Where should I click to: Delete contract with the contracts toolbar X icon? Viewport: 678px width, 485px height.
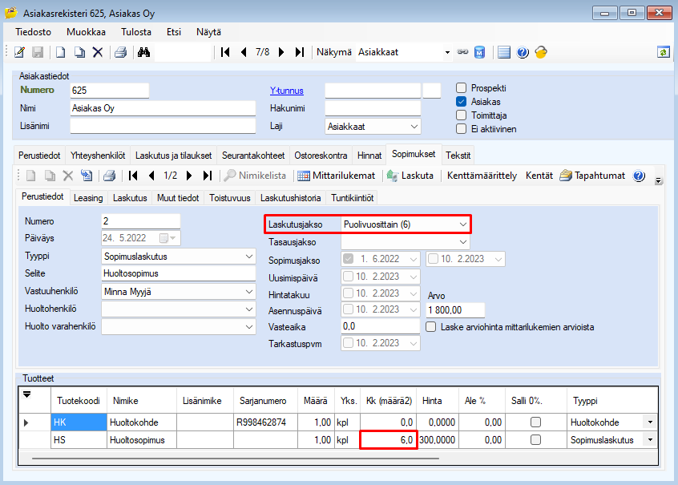pos(68,176)
